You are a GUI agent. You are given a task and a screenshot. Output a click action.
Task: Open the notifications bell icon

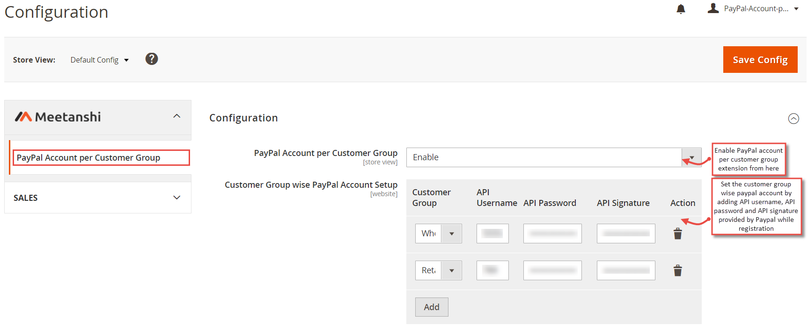pyautogui.click(x=681, y=9)
